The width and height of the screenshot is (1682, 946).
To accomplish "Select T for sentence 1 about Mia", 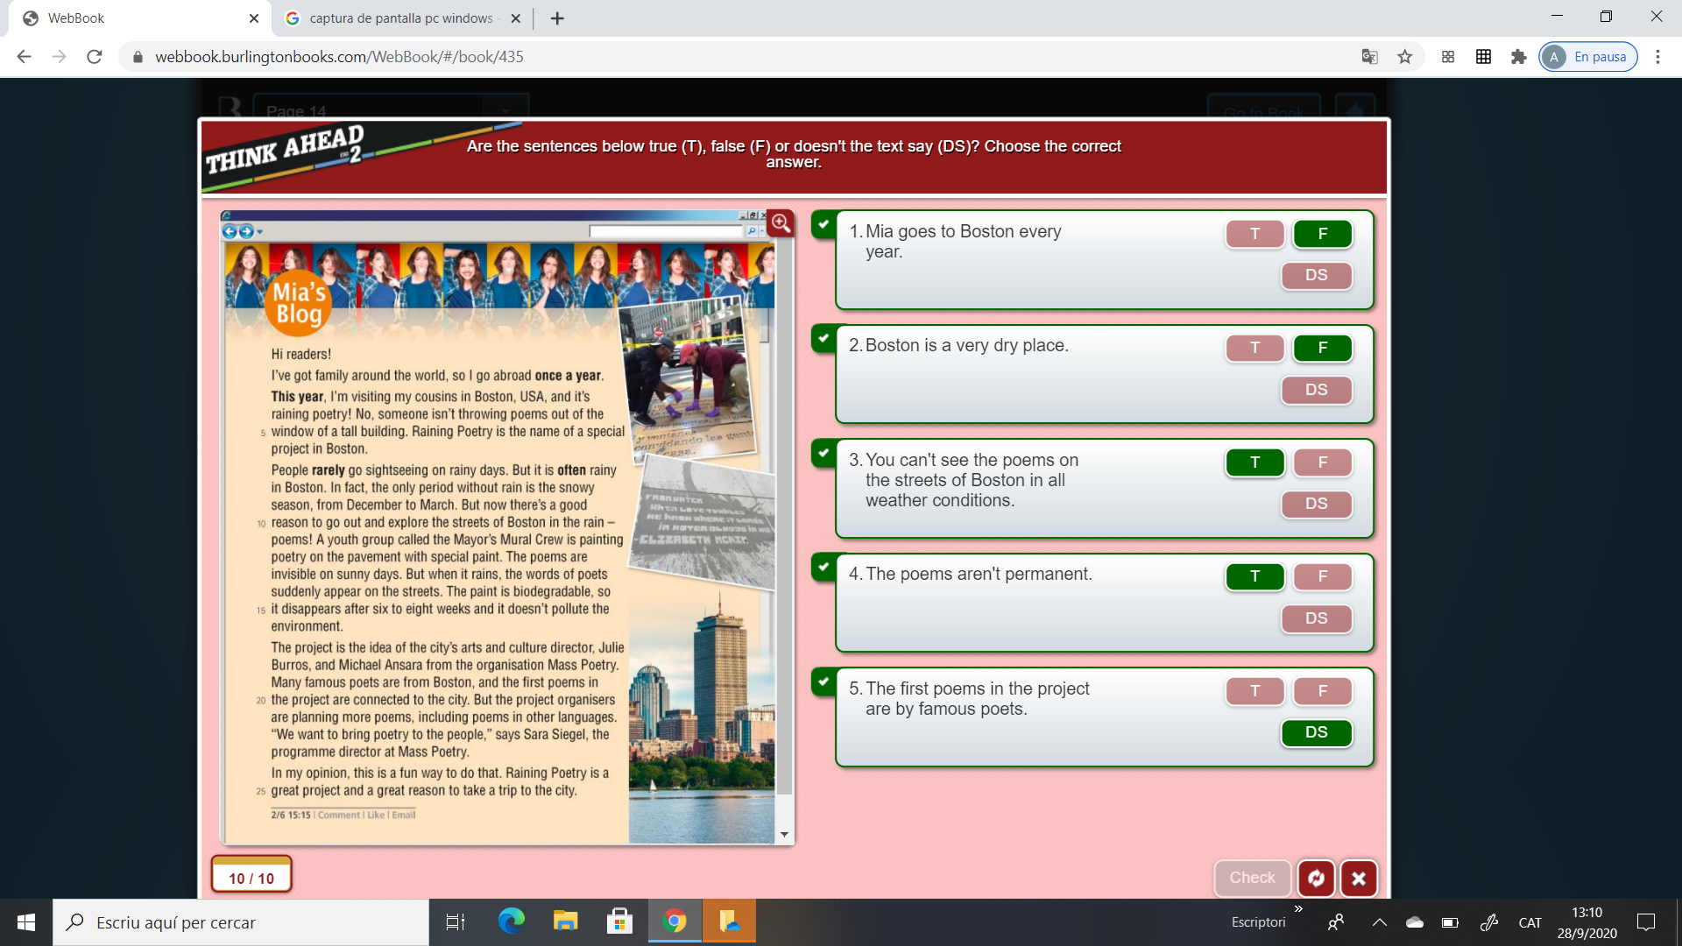I will pyautogui.click(x=1254, y=234).
